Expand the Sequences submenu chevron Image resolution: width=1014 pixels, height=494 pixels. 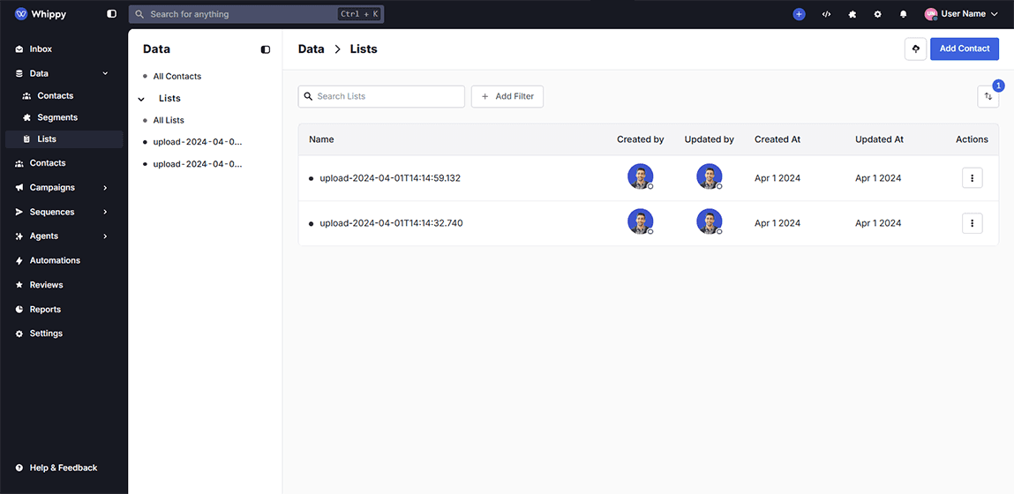[105, 212]
